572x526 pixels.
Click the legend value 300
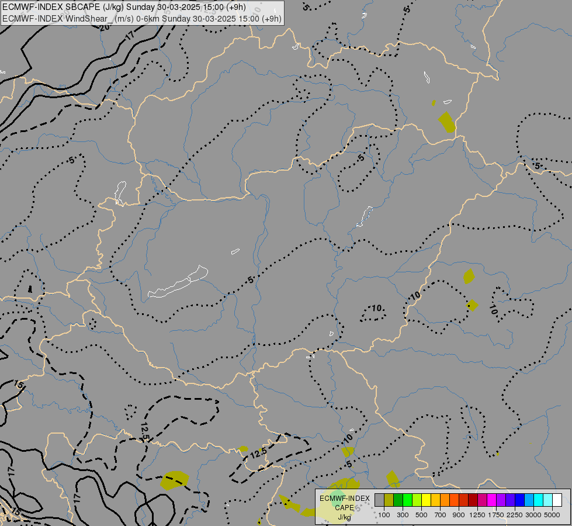click(403, 515)
